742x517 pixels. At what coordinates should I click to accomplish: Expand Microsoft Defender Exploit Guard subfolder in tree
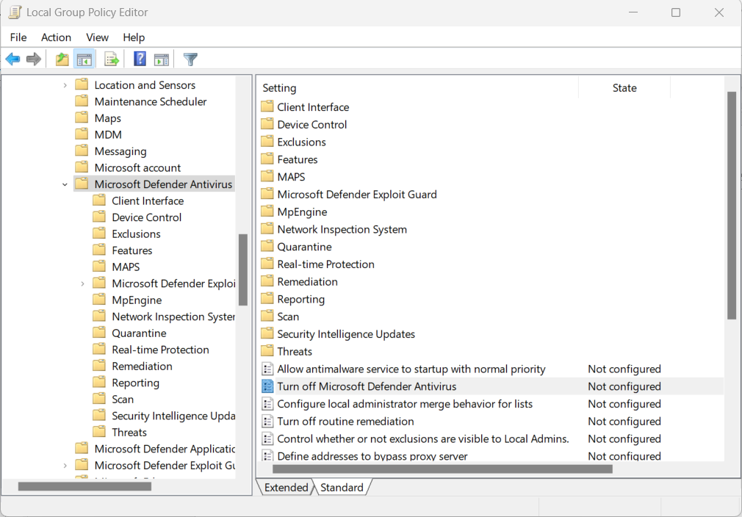coord(82,283)
